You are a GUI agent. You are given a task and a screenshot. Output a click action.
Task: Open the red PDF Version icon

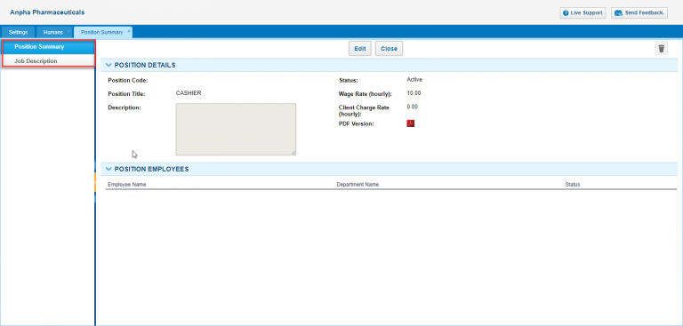pyautogui.click(x=410, y=123)
